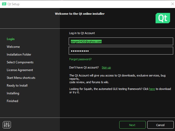Close the Qt Setup window
The width and height of the screenshot is (175, 131).
tap(173, 4)
